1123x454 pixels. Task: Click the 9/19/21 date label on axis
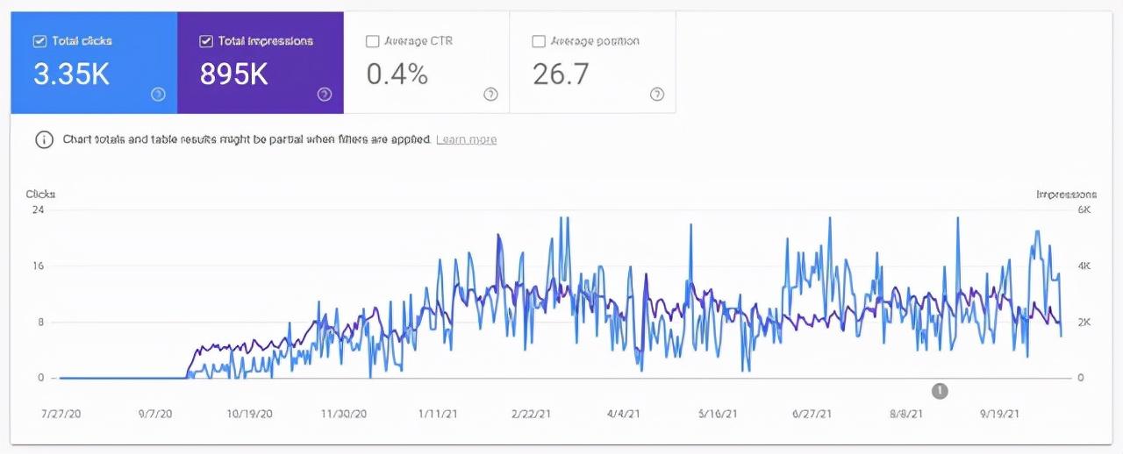999,414
